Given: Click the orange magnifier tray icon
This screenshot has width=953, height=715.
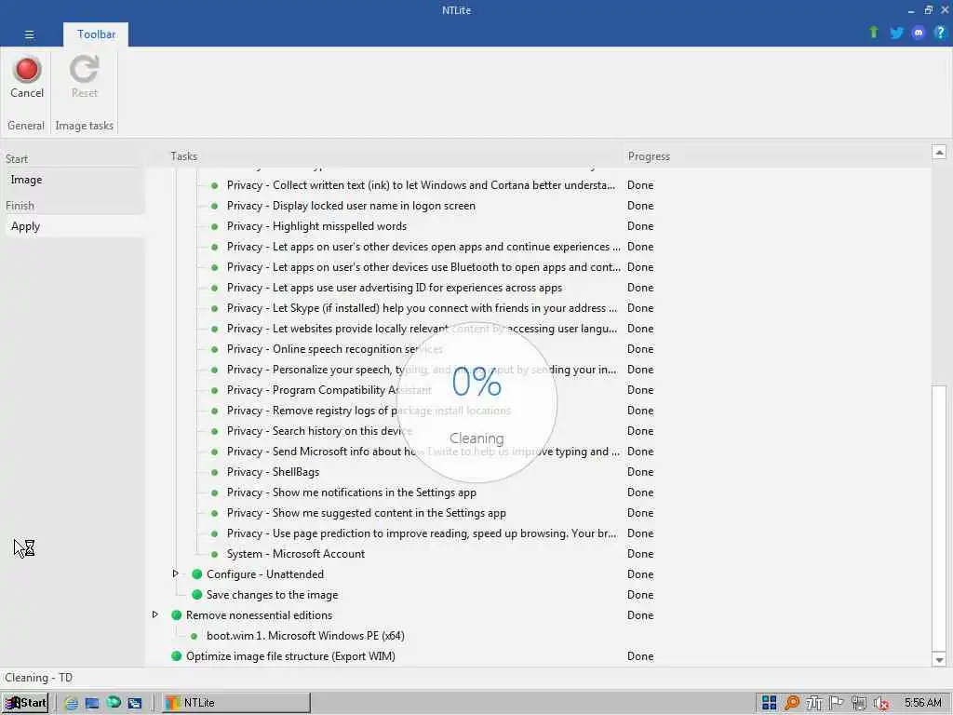Looking at the screenshot, I should (x=791, y=703).
